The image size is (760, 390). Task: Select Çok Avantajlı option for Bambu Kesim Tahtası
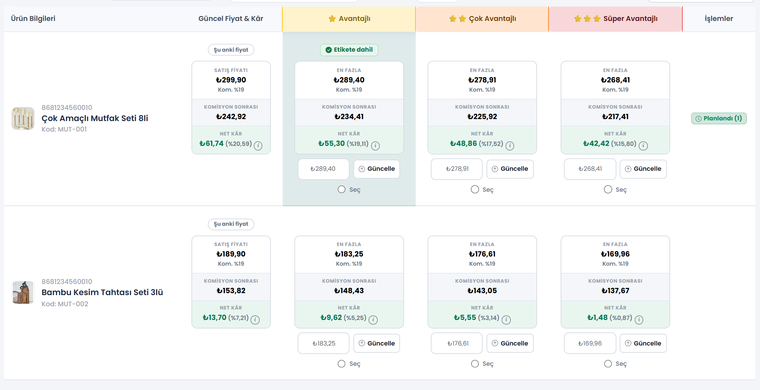point(475,363)
